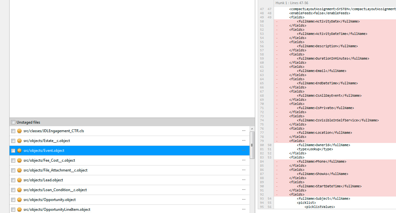Screen dimensions: 396x213
Task: Select the src/objects/OpportunityLineItem.object row
Action: pyautogui.click(x=129, y=210)
